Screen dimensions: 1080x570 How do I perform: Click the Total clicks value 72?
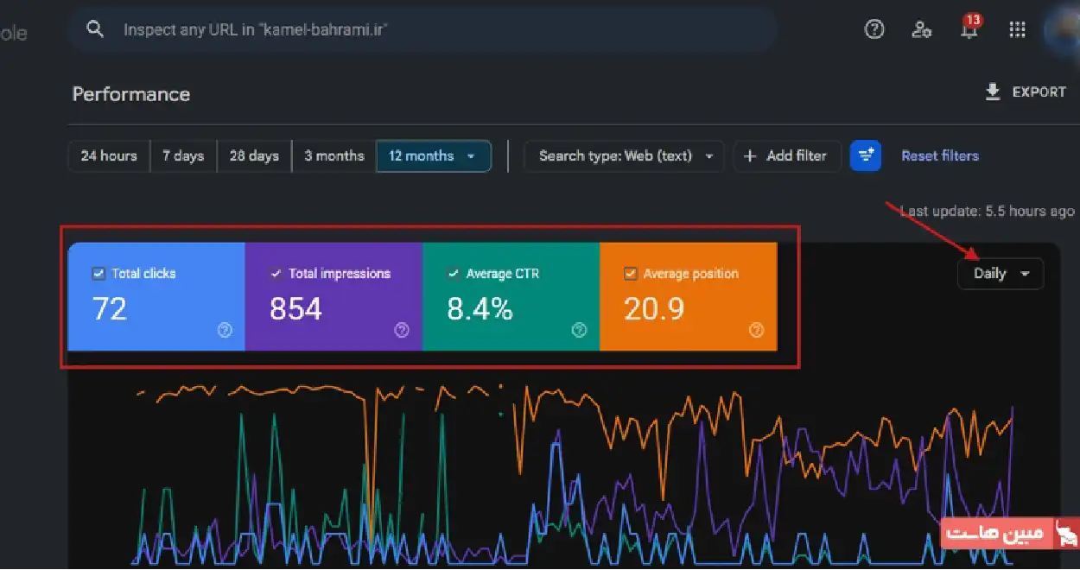coord(110,308)
